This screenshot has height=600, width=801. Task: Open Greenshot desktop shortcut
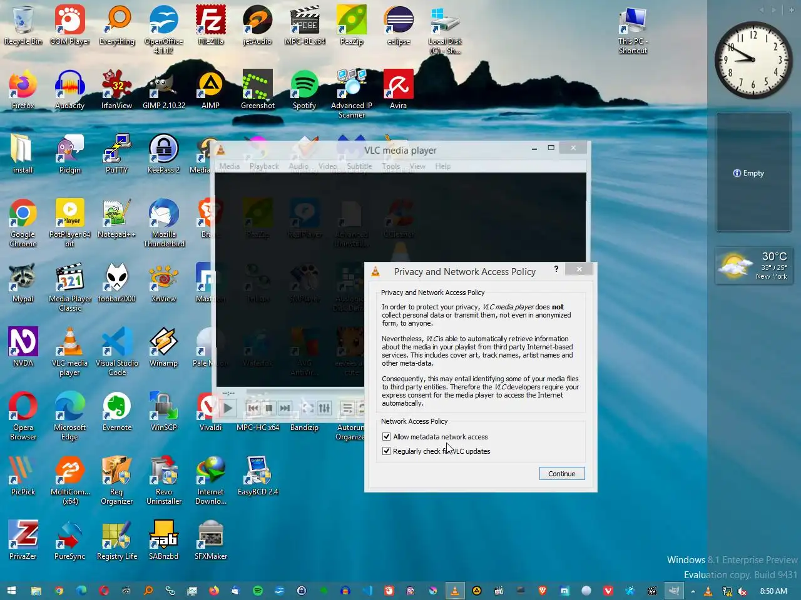coord(258,90)
